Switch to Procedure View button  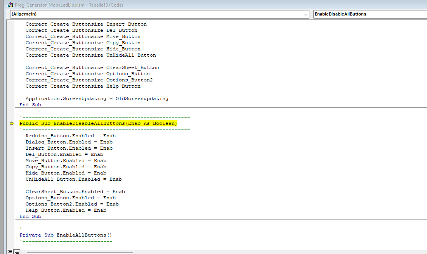tap(10, 252)
